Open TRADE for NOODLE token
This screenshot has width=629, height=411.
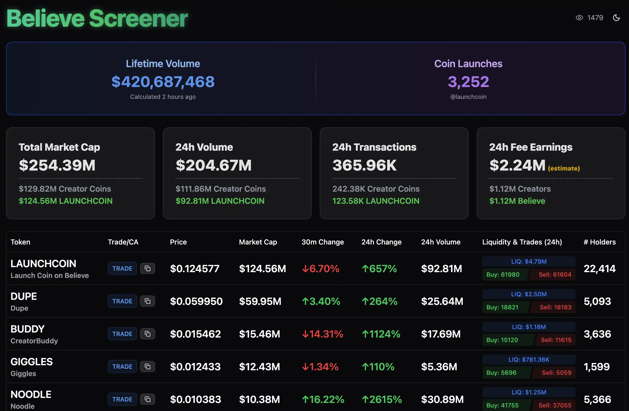click(122, 399)
